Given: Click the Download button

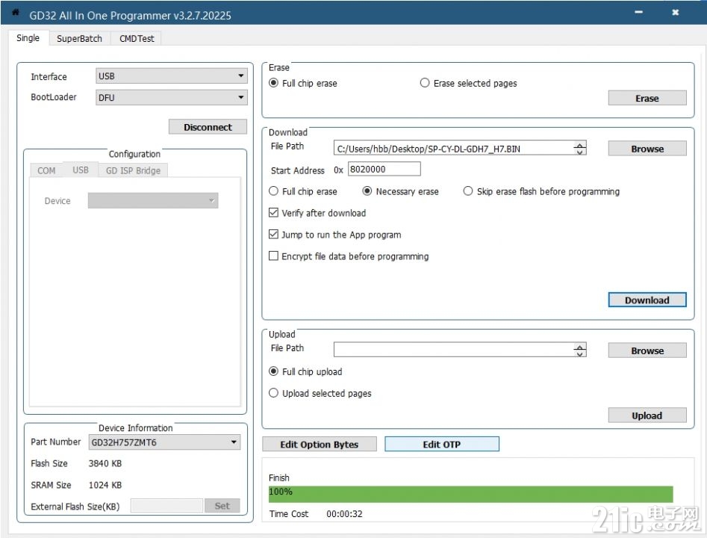Looking at the screenshot, I should 647,300.
